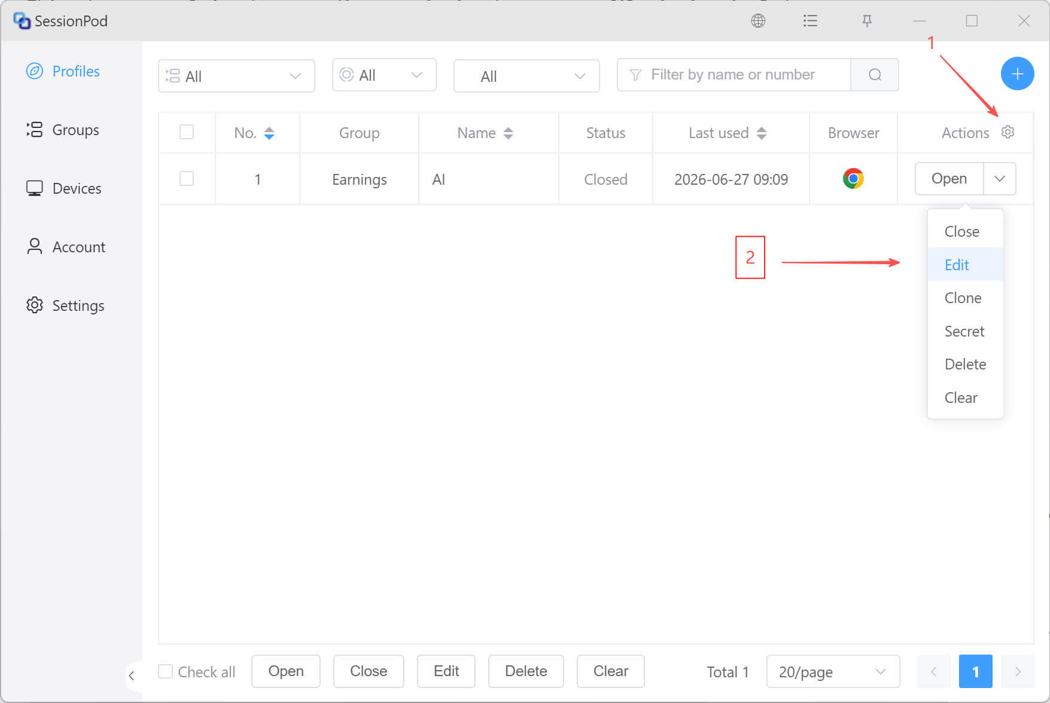Click the Browser column header

[854, 133]
